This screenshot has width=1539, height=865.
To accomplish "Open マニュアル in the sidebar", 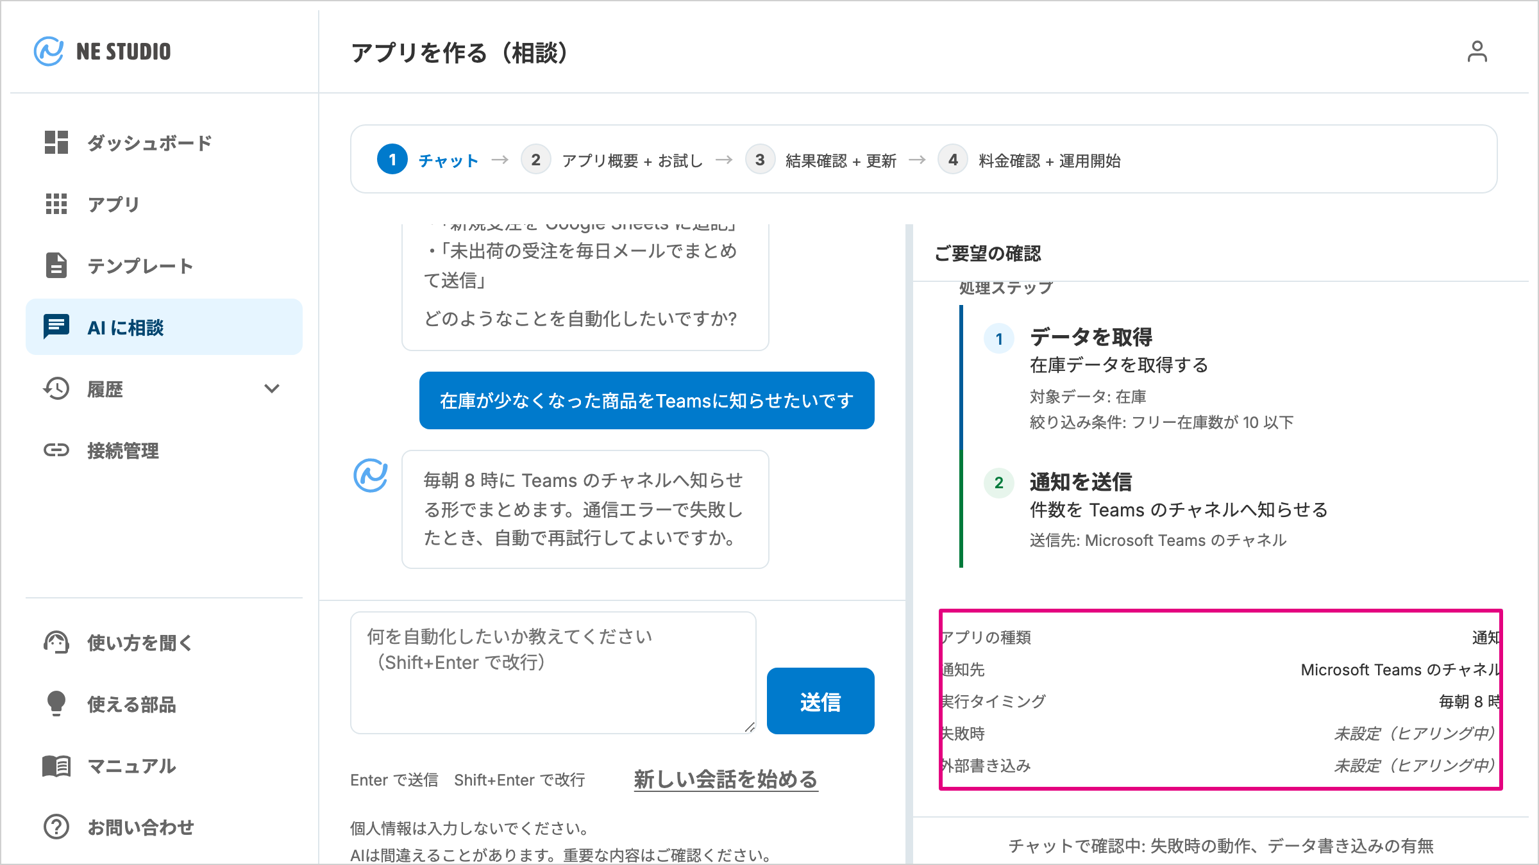I will coord(164,765).
